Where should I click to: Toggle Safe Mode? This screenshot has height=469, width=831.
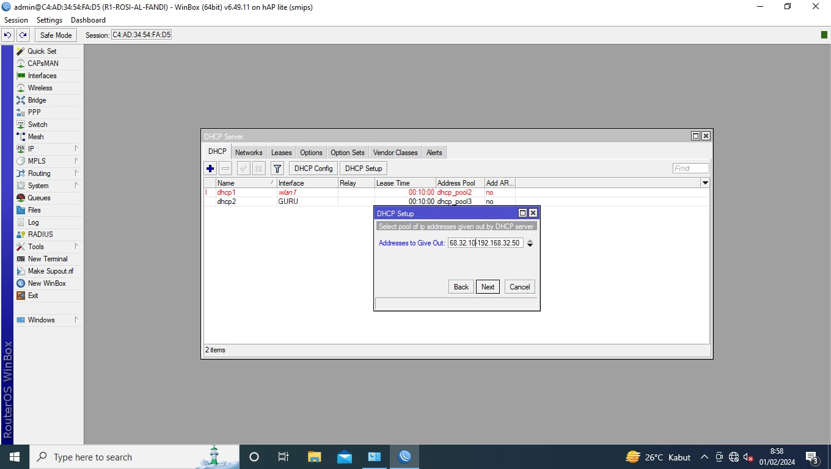click(x=56, y=35)
